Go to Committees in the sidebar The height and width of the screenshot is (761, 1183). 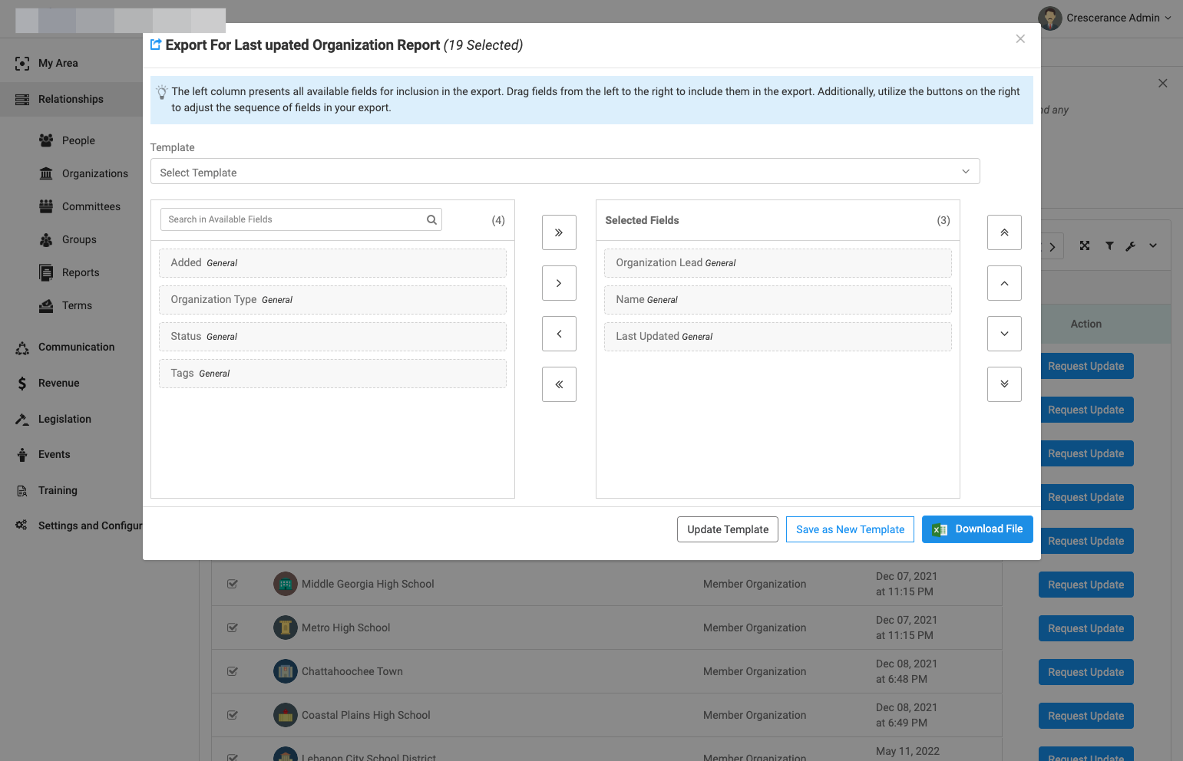(91, 206)
